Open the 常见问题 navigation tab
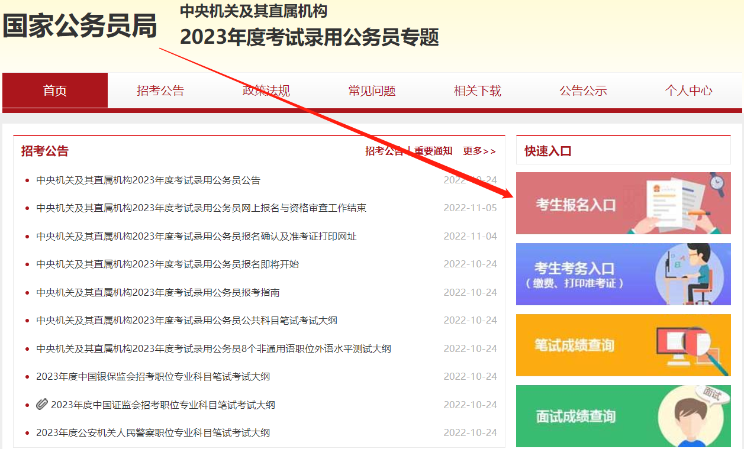Screen dimensions: 744x449 click(x=372, y=90)
